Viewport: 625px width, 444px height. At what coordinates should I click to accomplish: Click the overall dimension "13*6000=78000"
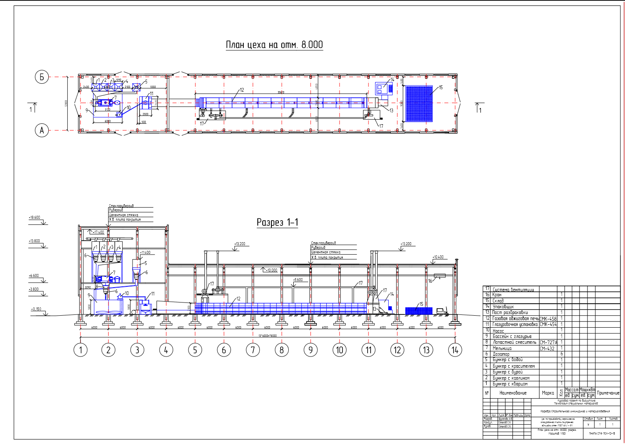coord(267,336)
